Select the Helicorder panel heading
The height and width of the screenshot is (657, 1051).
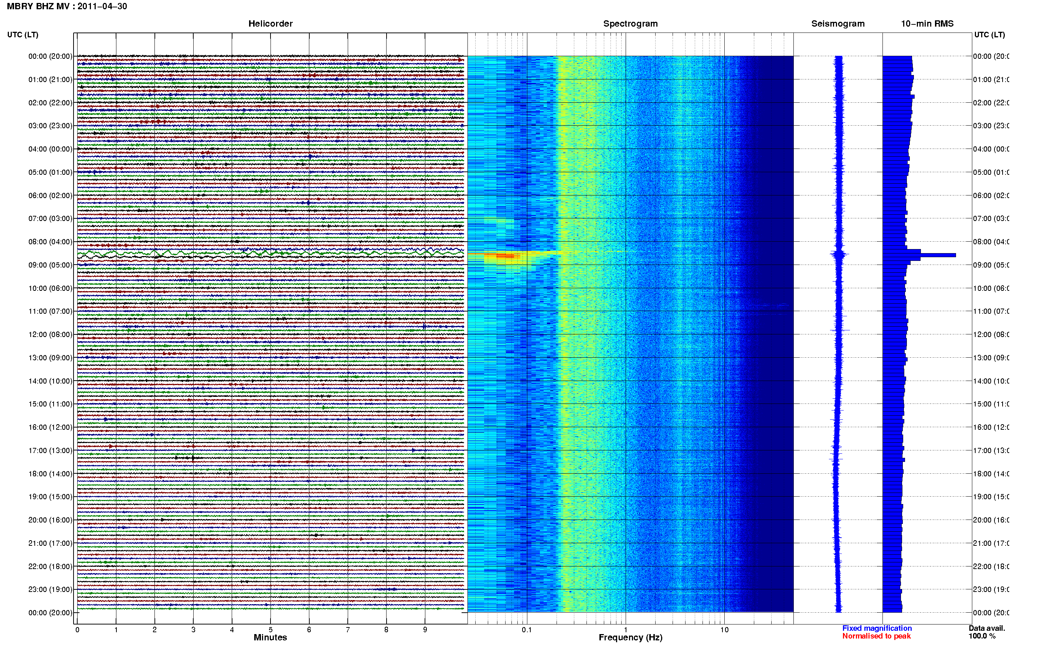point(270,24)
